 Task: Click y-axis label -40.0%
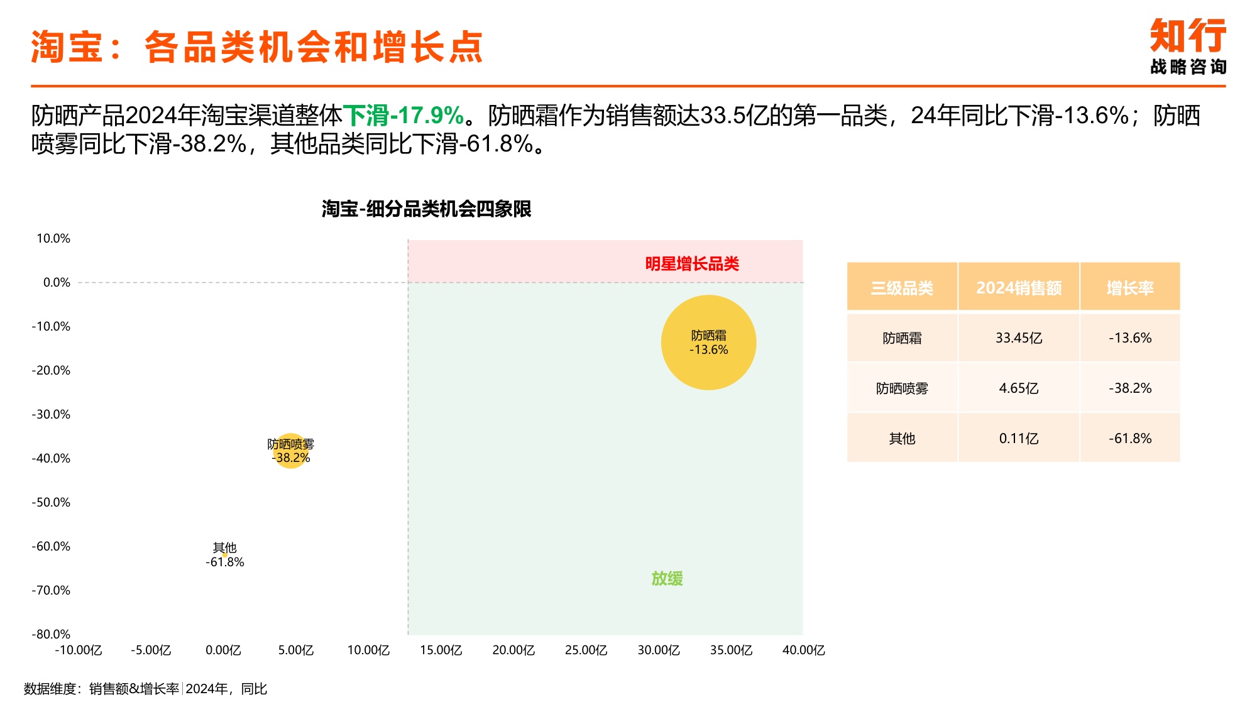point(51,459)
